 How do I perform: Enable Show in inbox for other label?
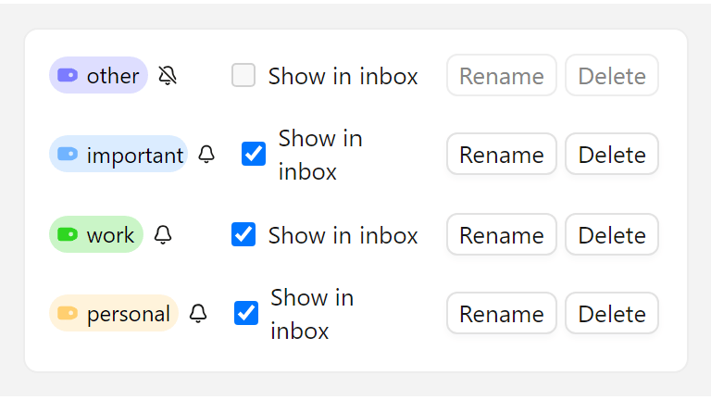click(243, 76)
